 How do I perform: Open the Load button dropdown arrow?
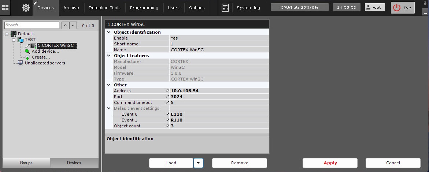(198, 163)
